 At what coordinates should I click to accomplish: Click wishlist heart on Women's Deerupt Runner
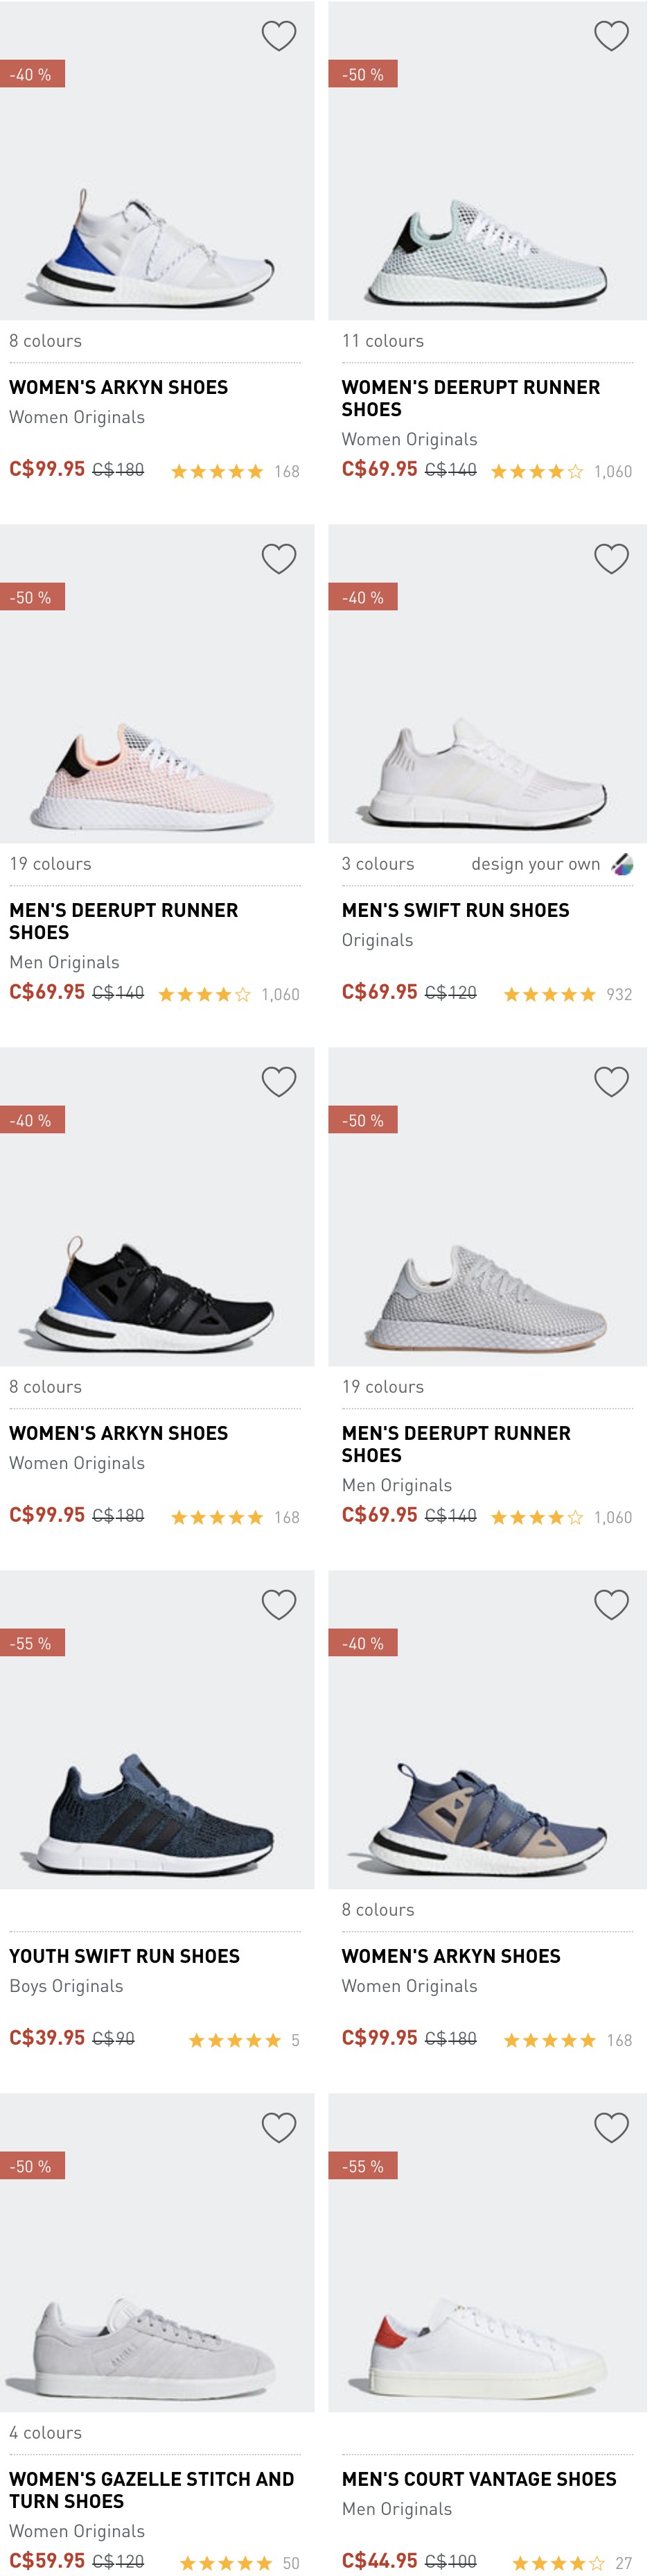pyautogui.click(x=611, y=36)
